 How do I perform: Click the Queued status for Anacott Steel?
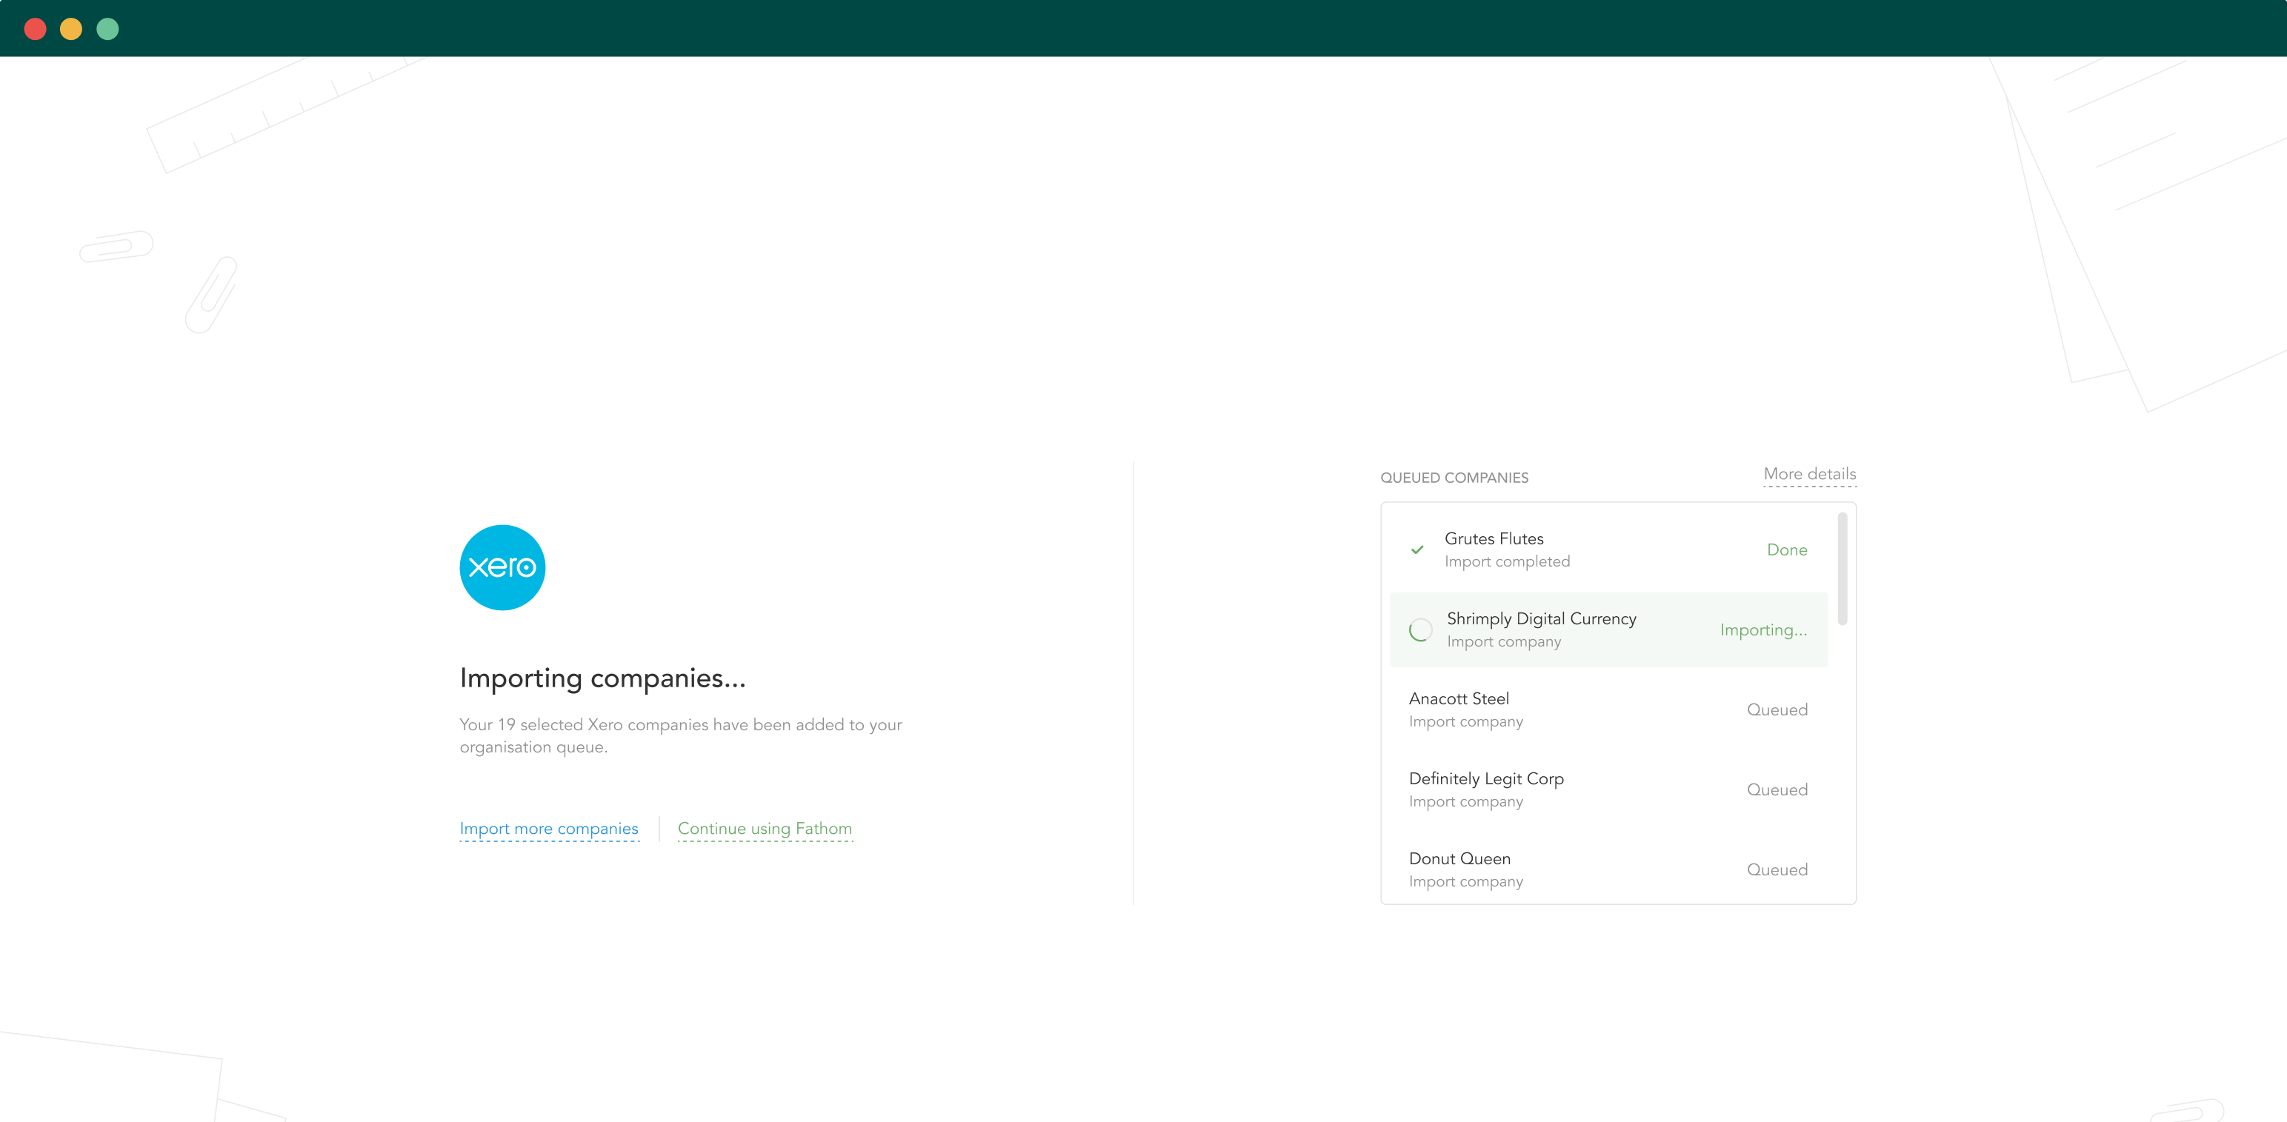pos(1777,709)
